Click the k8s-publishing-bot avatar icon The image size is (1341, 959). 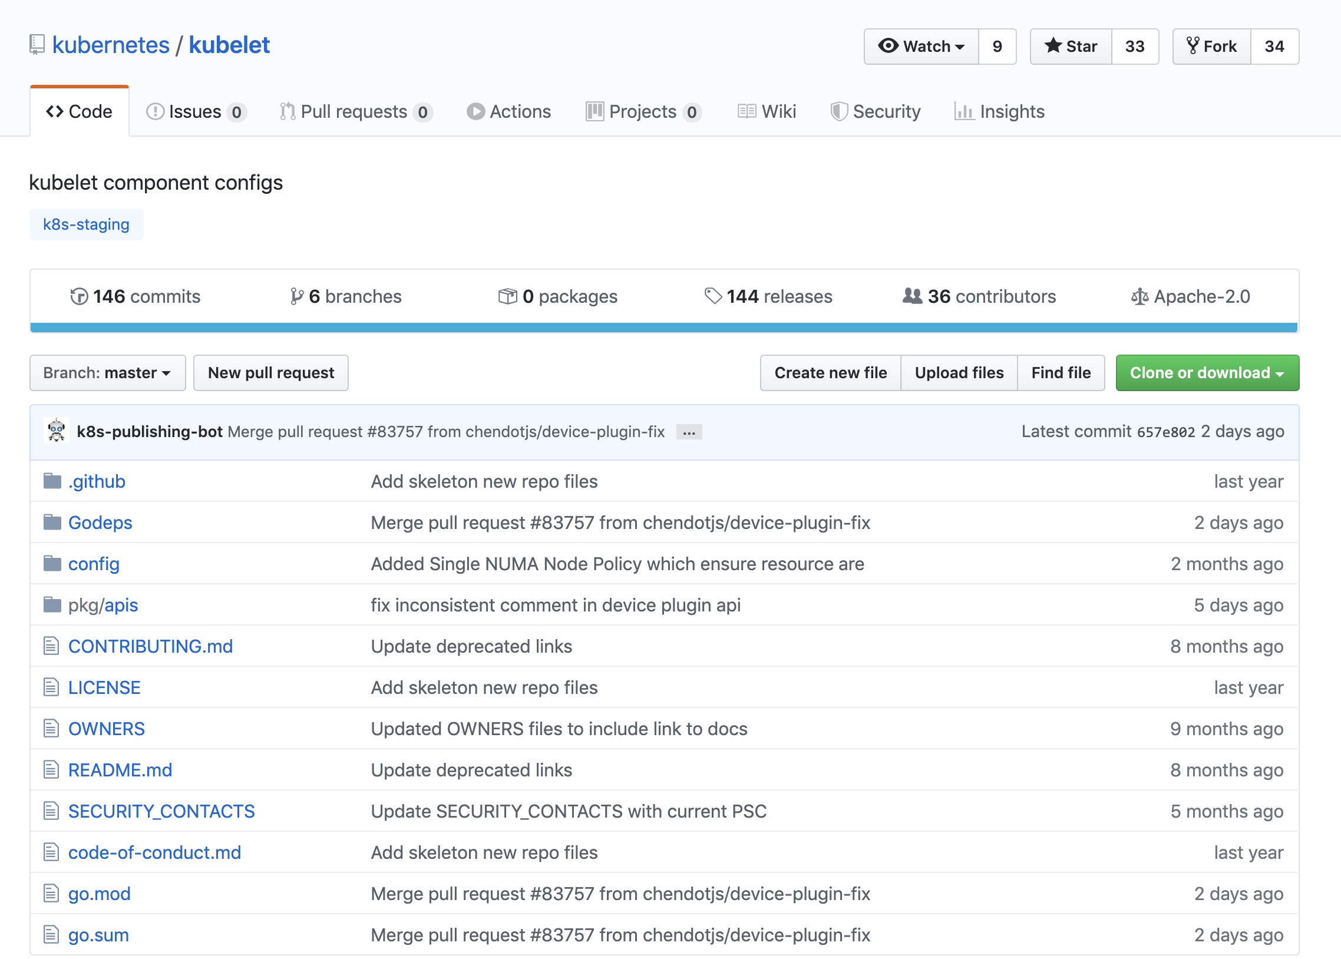(x=57, y=431)
